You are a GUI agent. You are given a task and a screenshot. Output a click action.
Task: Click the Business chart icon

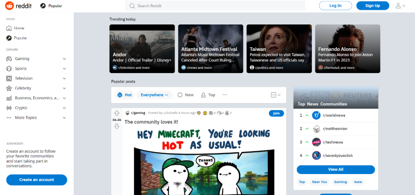point(9,98)
